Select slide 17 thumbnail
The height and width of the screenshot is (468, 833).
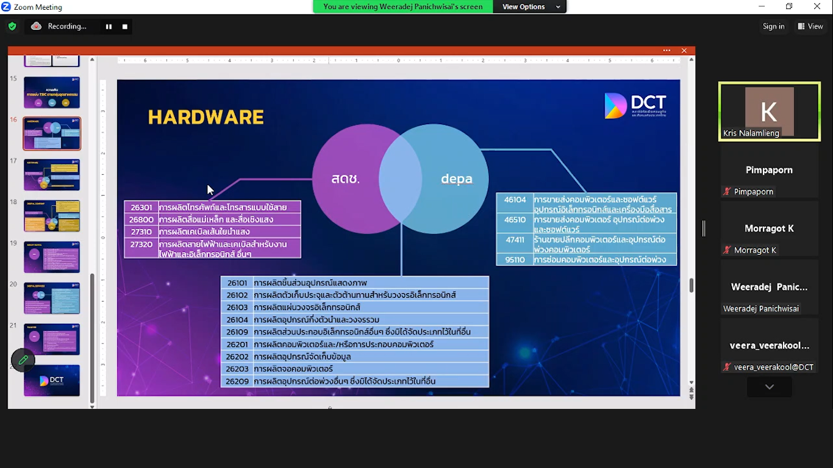(x=52, y=174)
